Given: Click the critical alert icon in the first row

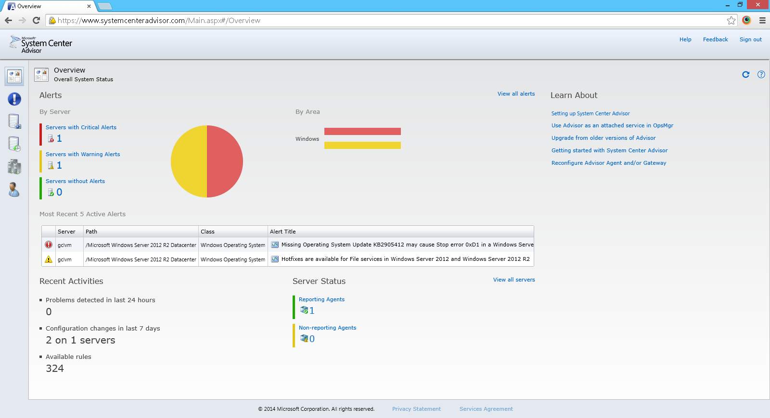Looking at the screenshot, I should [49, 245].
